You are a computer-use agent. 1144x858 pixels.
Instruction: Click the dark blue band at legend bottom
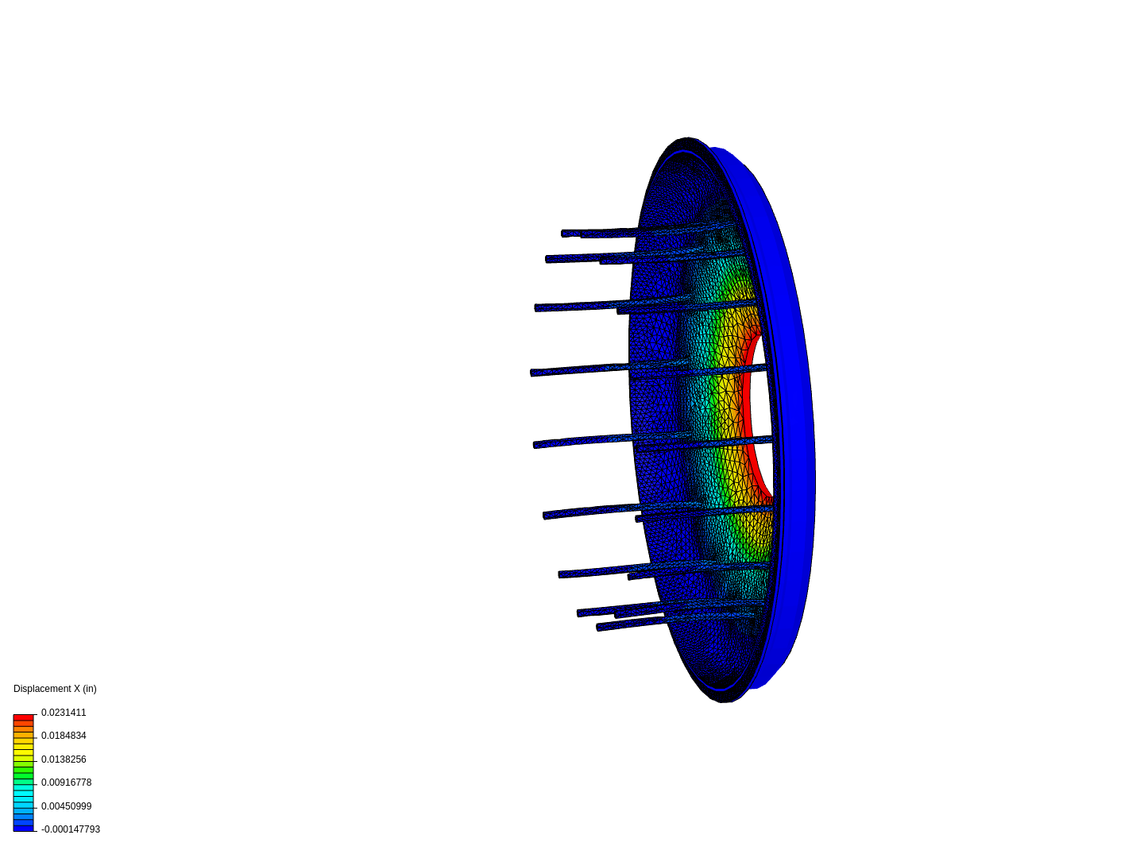24,828
